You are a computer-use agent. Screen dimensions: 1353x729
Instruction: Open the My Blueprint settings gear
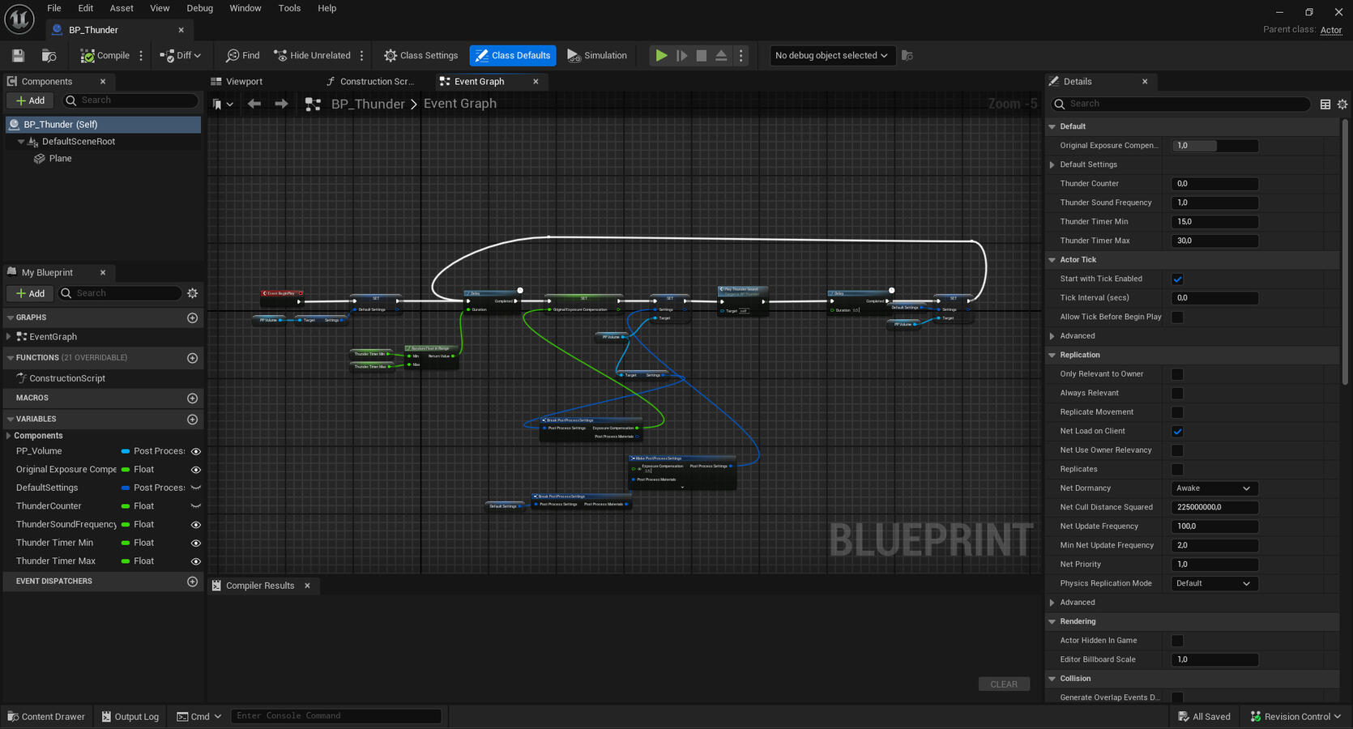coord(192,293)
